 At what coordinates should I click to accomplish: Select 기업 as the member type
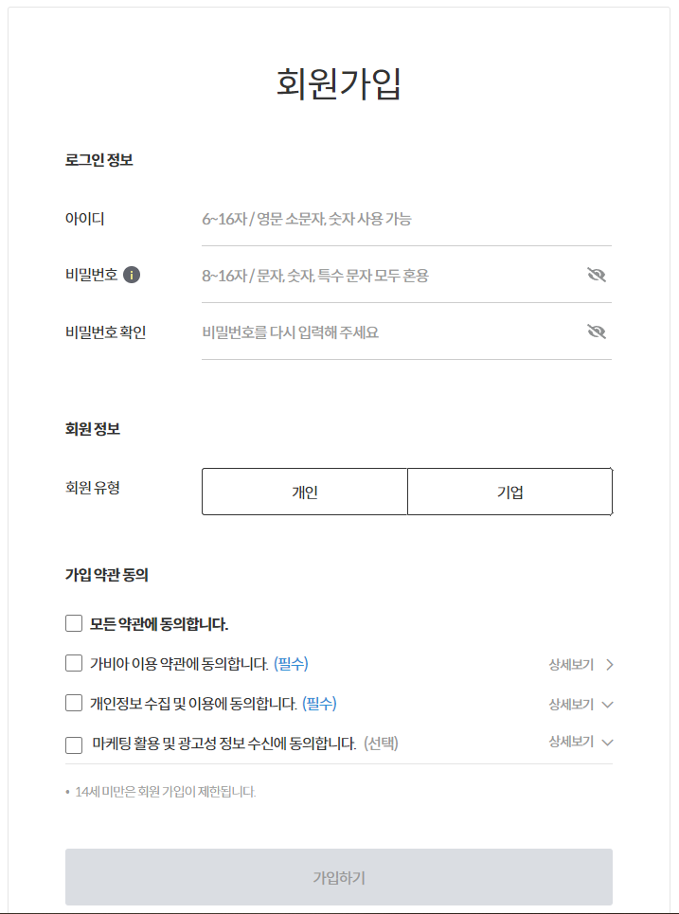click(509, 491)
